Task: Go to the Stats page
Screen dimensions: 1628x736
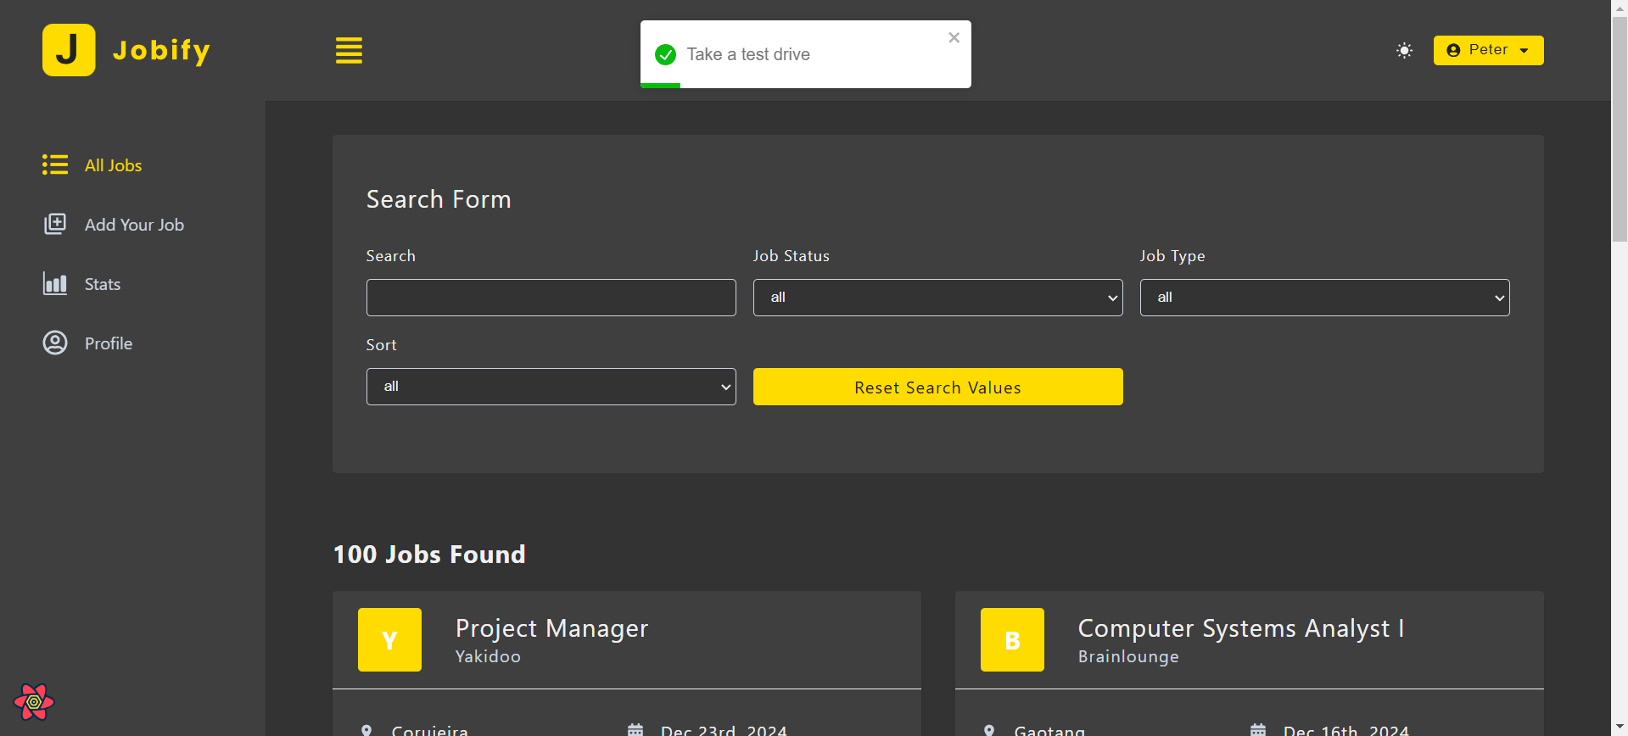Action: tap(103, 284)
